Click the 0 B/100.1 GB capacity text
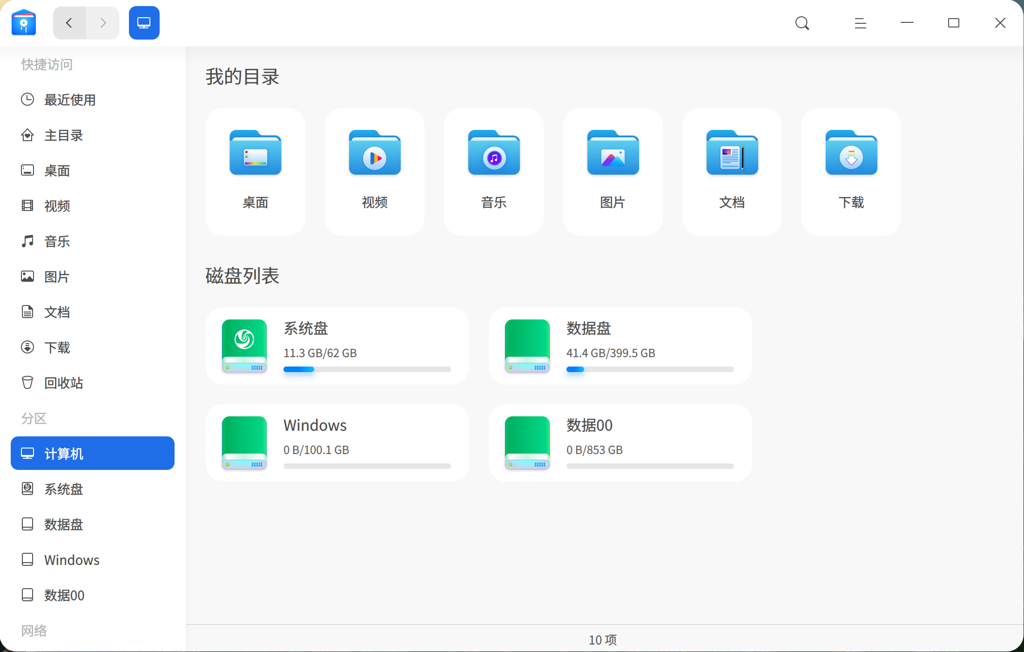1024x652 pixels. click(317, 450)
